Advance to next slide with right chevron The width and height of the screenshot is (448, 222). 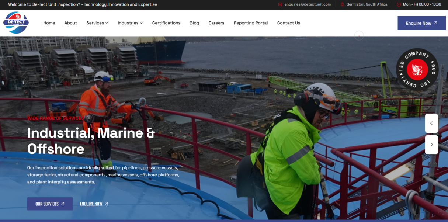[x=431, y=145]
